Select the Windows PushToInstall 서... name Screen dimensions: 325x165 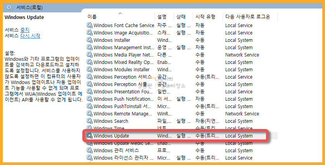(x=122, y=106)
